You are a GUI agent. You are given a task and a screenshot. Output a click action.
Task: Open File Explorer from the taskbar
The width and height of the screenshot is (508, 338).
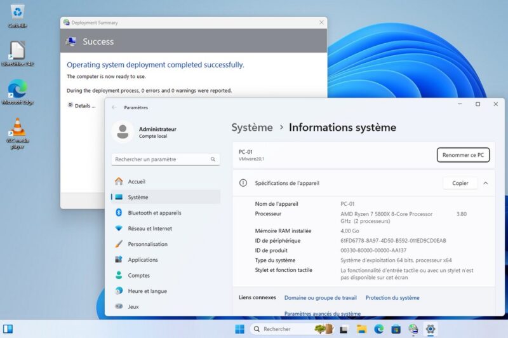[x=362, y=329]
